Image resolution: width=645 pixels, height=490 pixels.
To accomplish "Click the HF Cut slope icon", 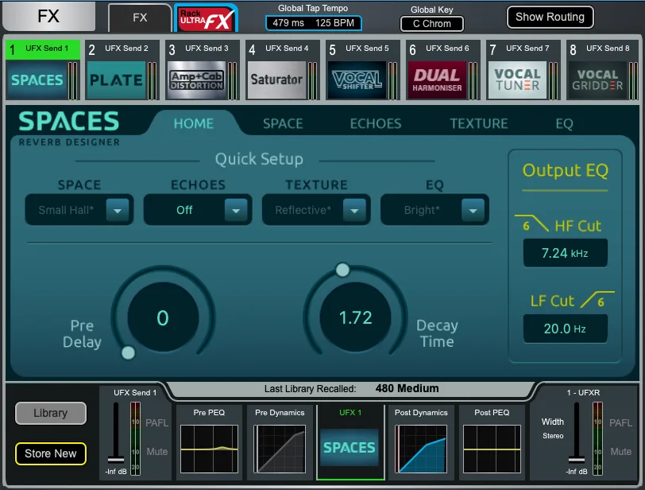I will pyautogui.click(x=531, y=224).
